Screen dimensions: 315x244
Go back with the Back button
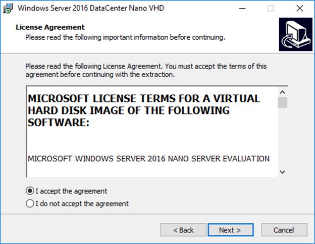tap(183, 230)
